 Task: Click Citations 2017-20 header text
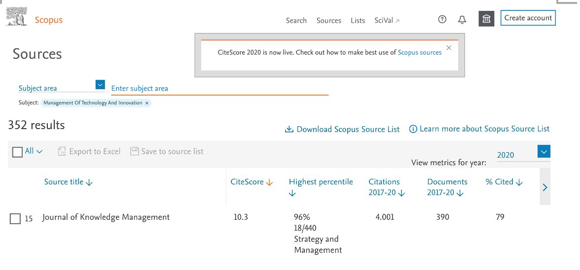tap(384, 187)
